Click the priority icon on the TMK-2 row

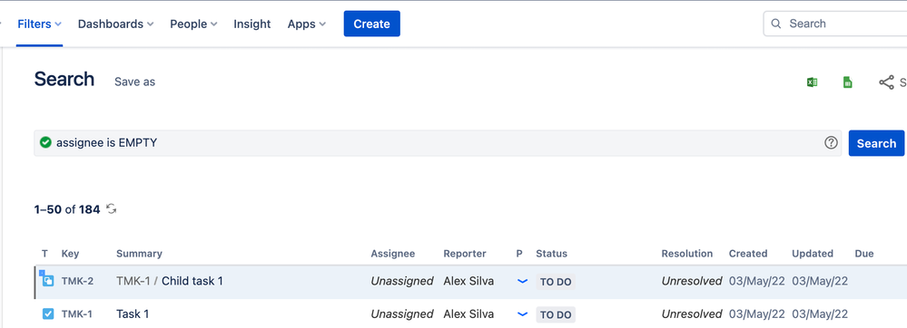[522, 281]
